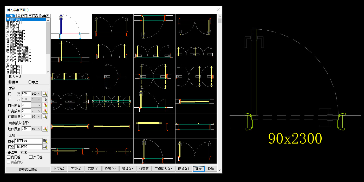The width and height of the screenshot is (364, 182).
Task: Switch to 无套门 tab
Action: click(22, 16)
